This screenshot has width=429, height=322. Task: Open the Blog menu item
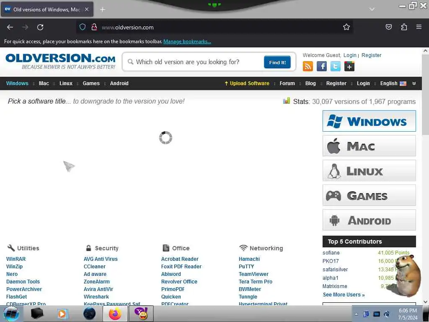[310, 83]
